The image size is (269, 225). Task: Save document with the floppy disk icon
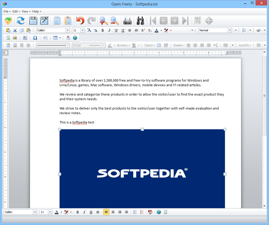tap(33, 21)
